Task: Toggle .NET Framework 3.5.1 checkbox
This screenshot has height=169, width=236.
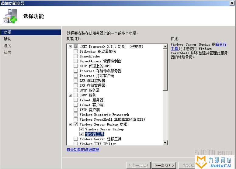Action: pos(76,47)
